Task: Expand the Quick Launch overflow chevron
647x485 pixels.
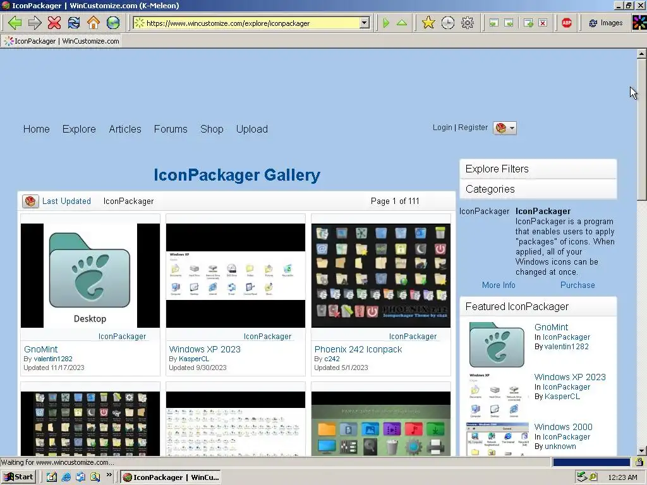Action: [109, 475]
